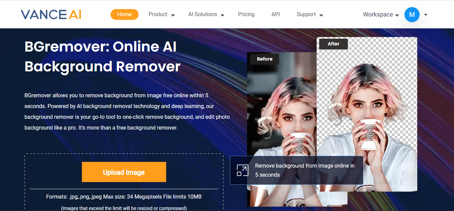Viewport: 454px width, 211px height.
Task: Click the Formats and Max size text
Action: pos(124,197)
